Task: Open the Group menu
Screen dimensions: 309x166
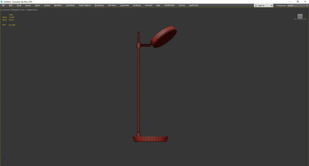Action: point(28,5)
